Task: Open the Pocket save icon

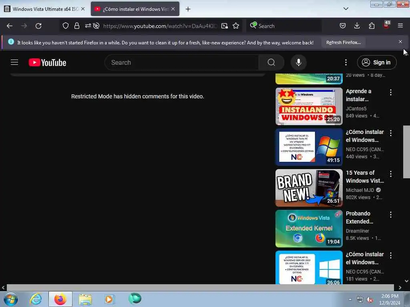Action: 343,26
